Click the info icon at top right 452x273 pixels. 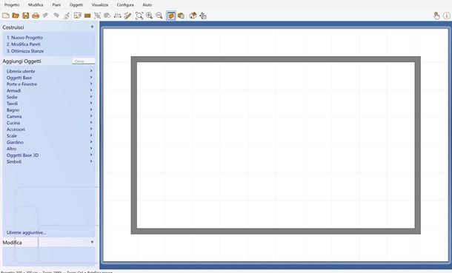[x=447, y=16]
